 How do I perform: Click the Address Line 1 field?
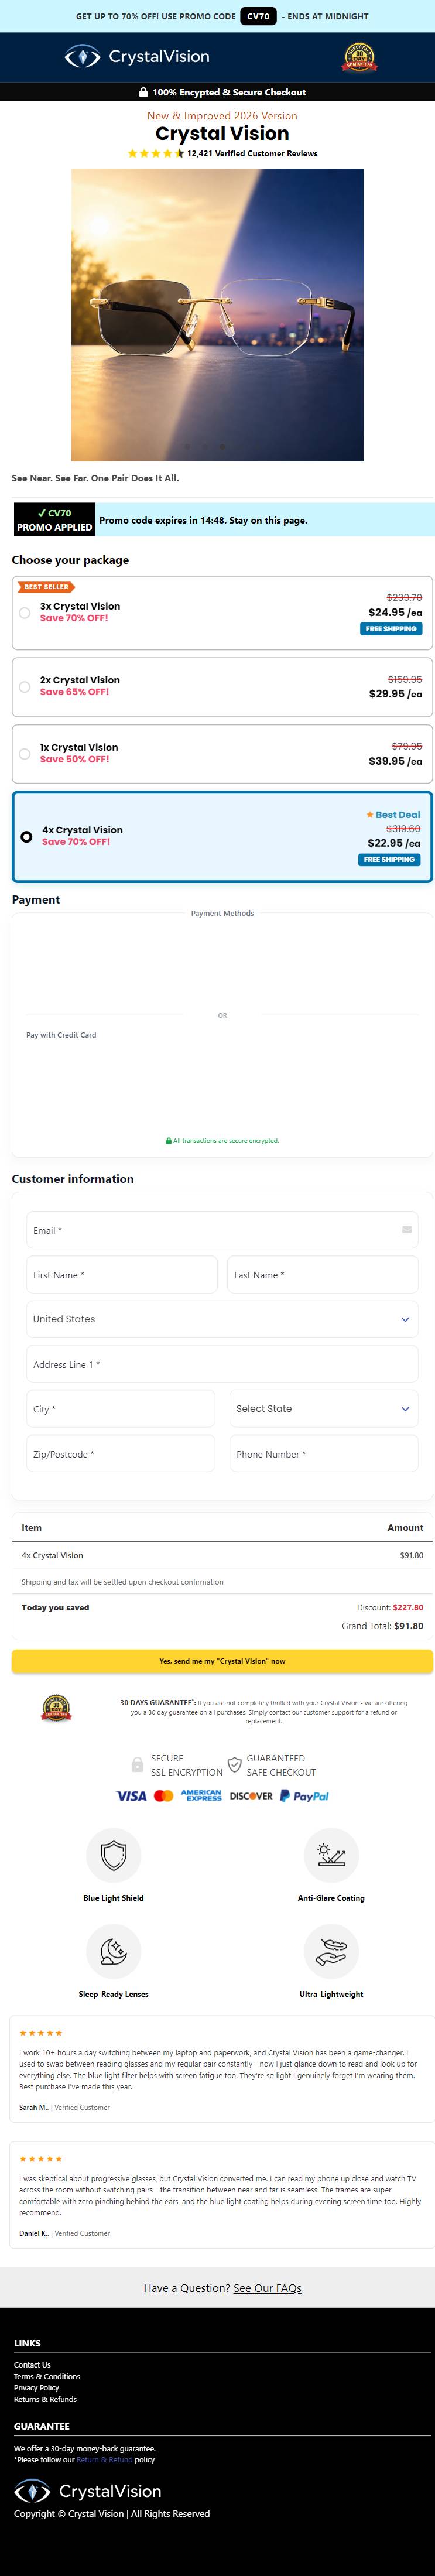(222, 1364)
